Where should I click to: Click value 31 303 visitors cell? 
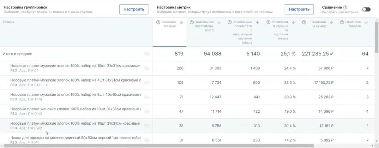[215, 68]
